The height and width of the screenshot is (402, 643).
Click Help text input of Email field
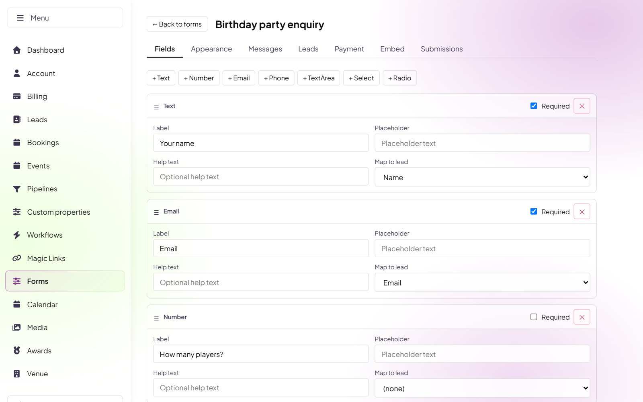[x=261, y=282]
